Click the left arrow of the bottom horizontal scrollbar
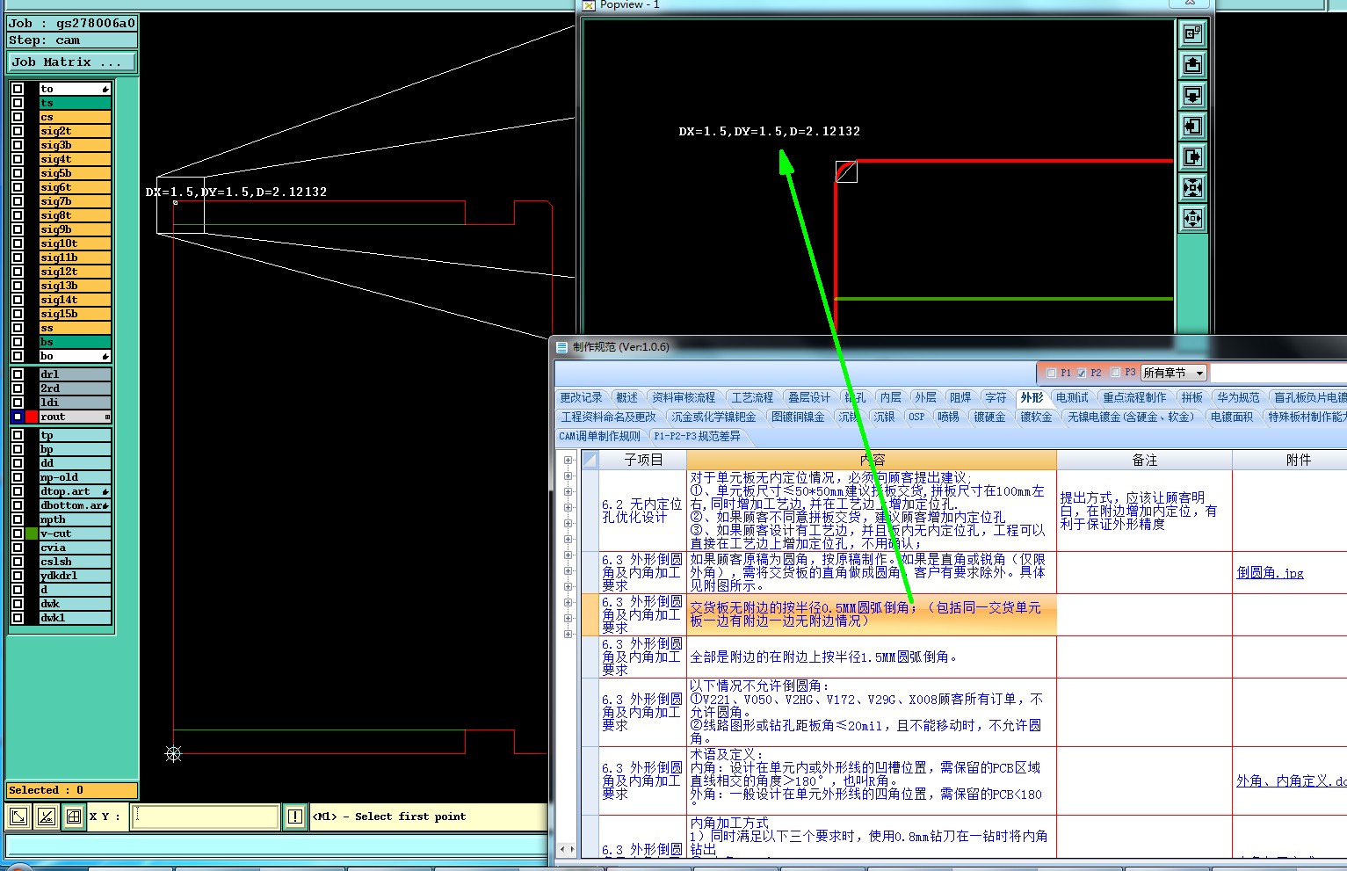The height and width of the screenshot is (871, 1347). click(562, 849)
